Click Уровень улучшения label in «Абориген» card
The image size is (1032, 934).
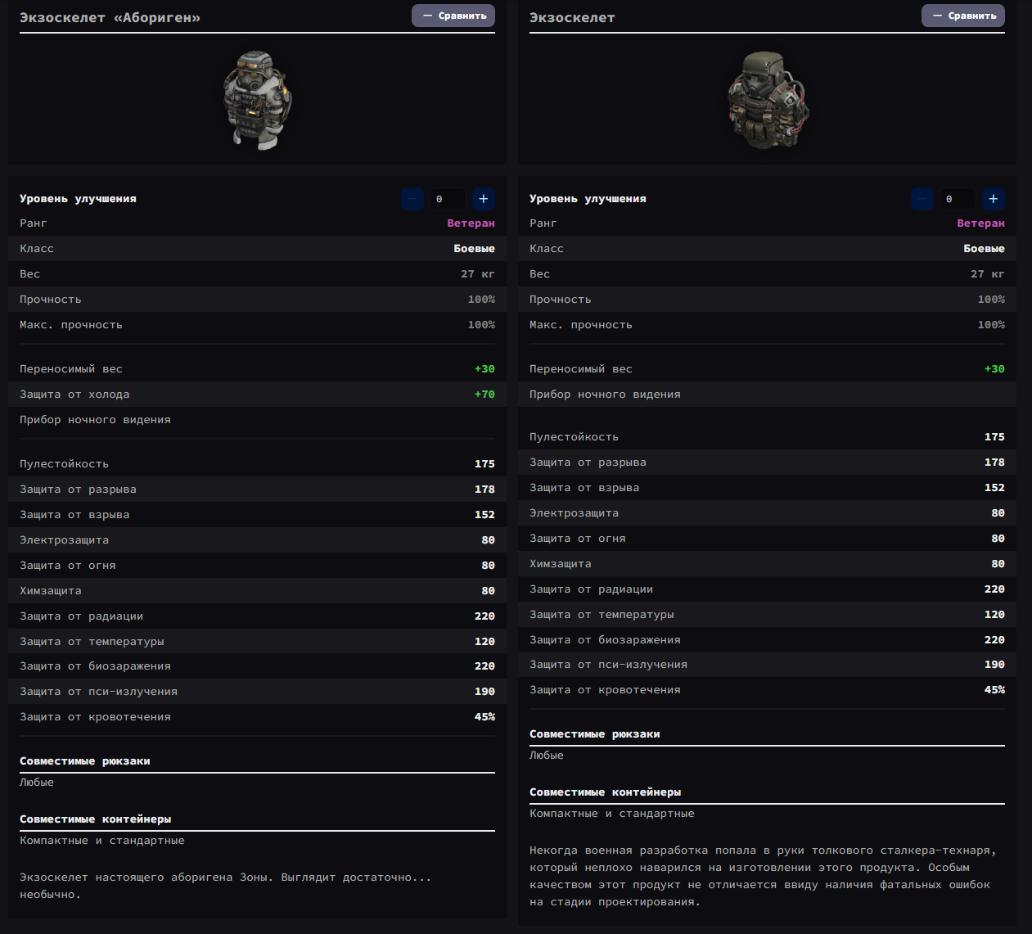pos(78,199)
